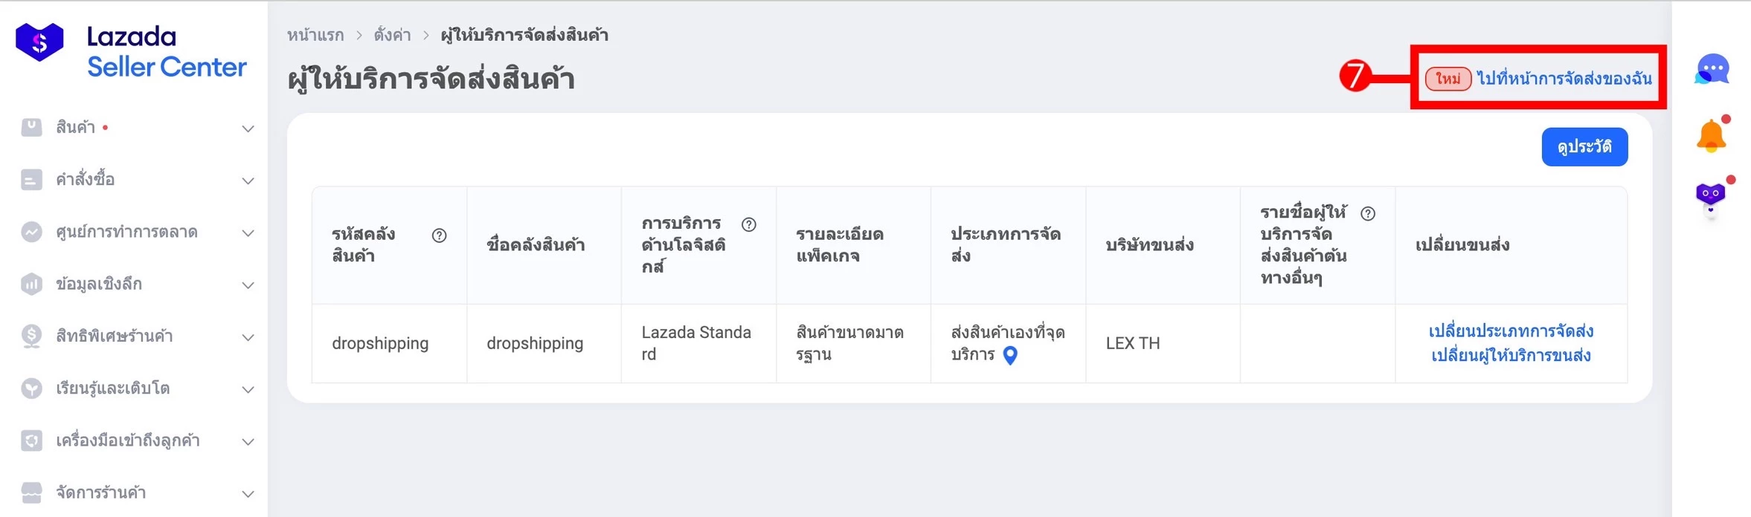Click the ดูประวัติ history button
1751x517 pixels.
pyautogui.click(x=1584, y=146)
